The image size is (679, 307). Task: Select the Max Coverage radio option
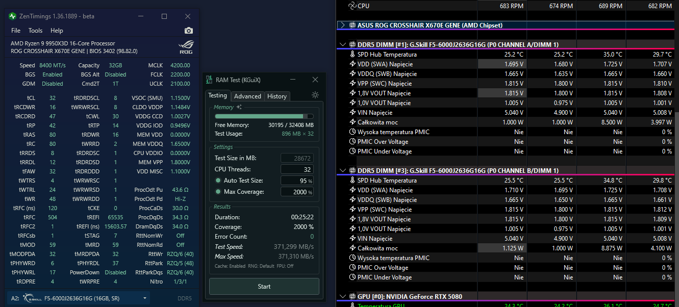point(218,192)
